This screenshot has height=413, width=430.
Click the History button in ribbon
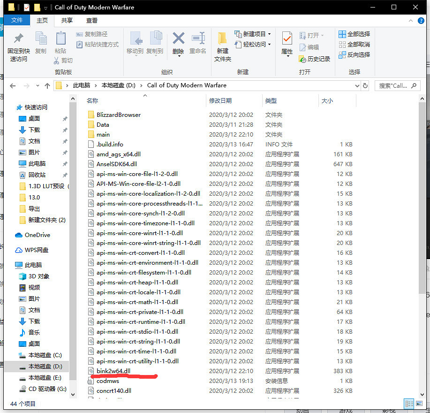[314, 59]
